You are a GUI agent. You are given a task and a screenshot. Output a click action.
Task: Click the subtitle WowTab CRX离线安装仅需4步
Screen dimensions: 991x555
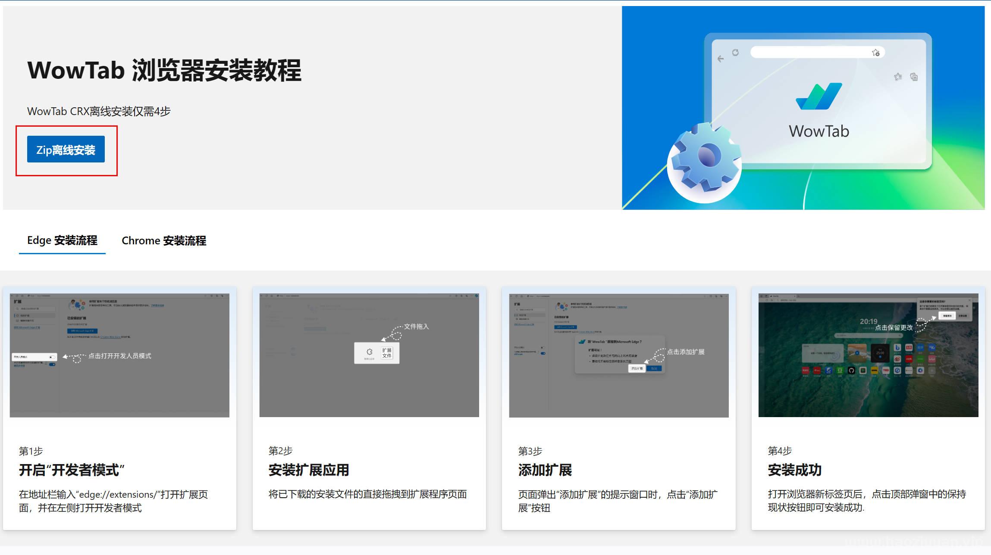tap(99, 111)
